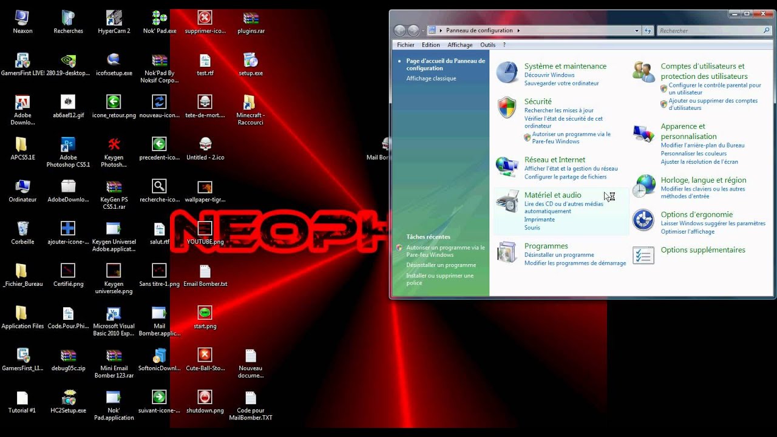Click the Imprimante link

pos(540,219)
